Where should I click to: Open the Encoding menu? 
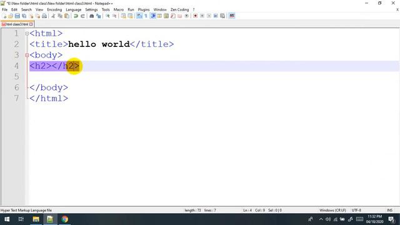54,9
